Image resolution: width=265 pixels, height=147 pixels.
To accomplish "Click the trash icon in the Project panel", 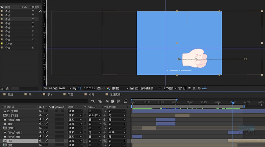I will (7, 88).
